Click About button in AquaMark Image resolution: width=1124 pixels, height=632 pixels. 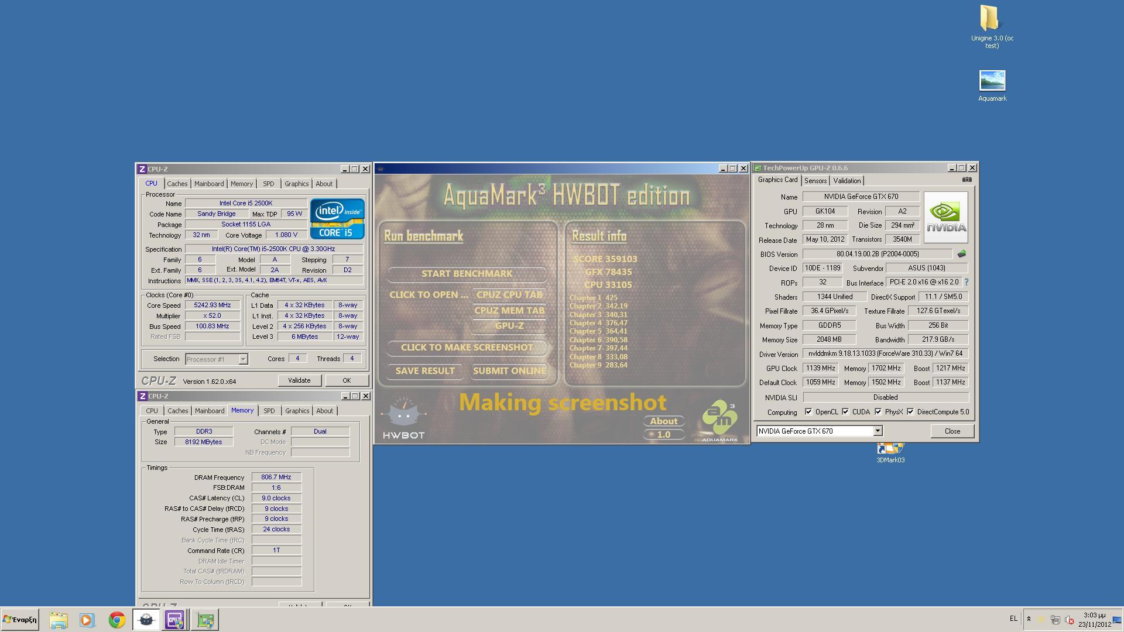[663, 421]
